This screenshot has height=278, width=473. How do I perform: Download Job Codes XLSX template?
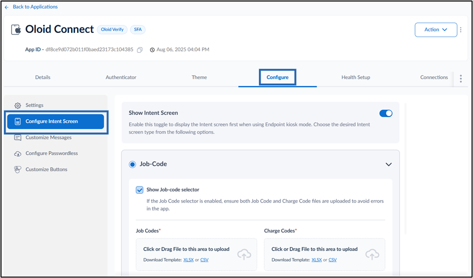point(188,259)
